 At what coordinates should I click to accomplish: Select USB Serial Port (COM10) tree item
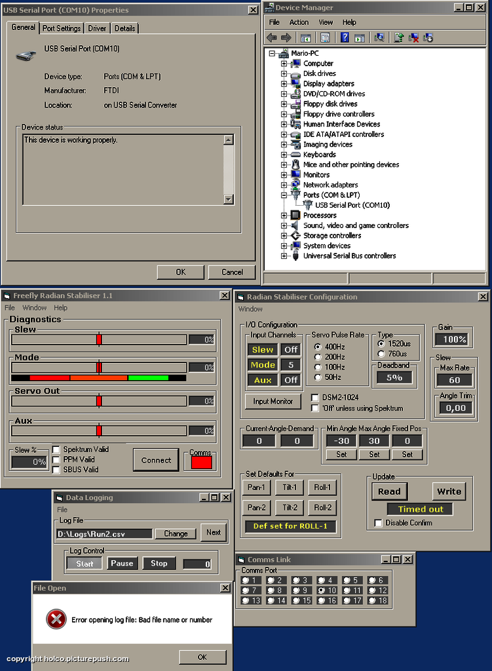(352, 205)
